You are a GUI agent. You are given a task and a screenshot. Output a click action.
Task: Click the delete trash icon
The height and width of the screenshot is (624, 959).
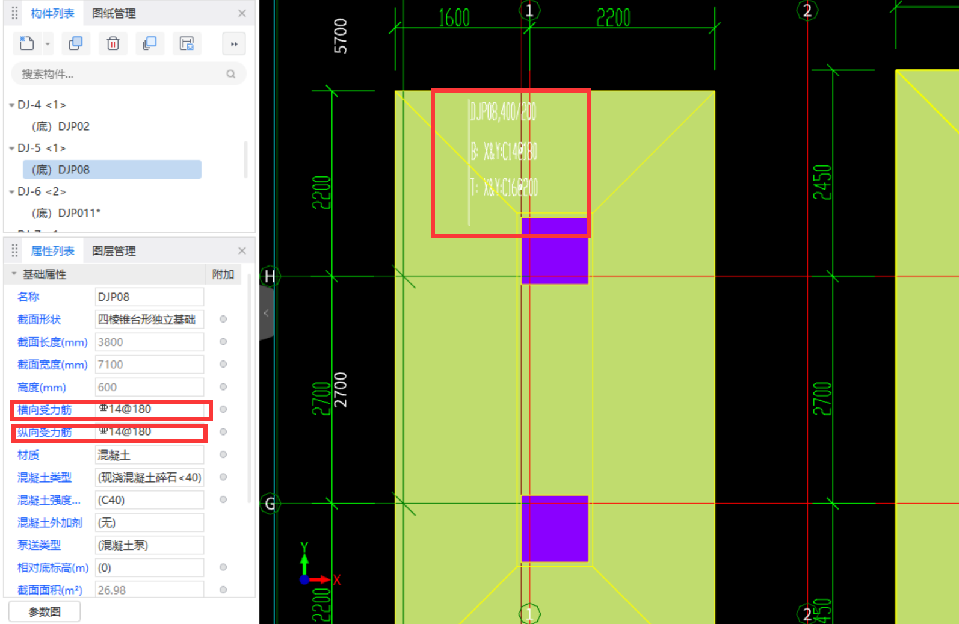click(x=113, y=43)
